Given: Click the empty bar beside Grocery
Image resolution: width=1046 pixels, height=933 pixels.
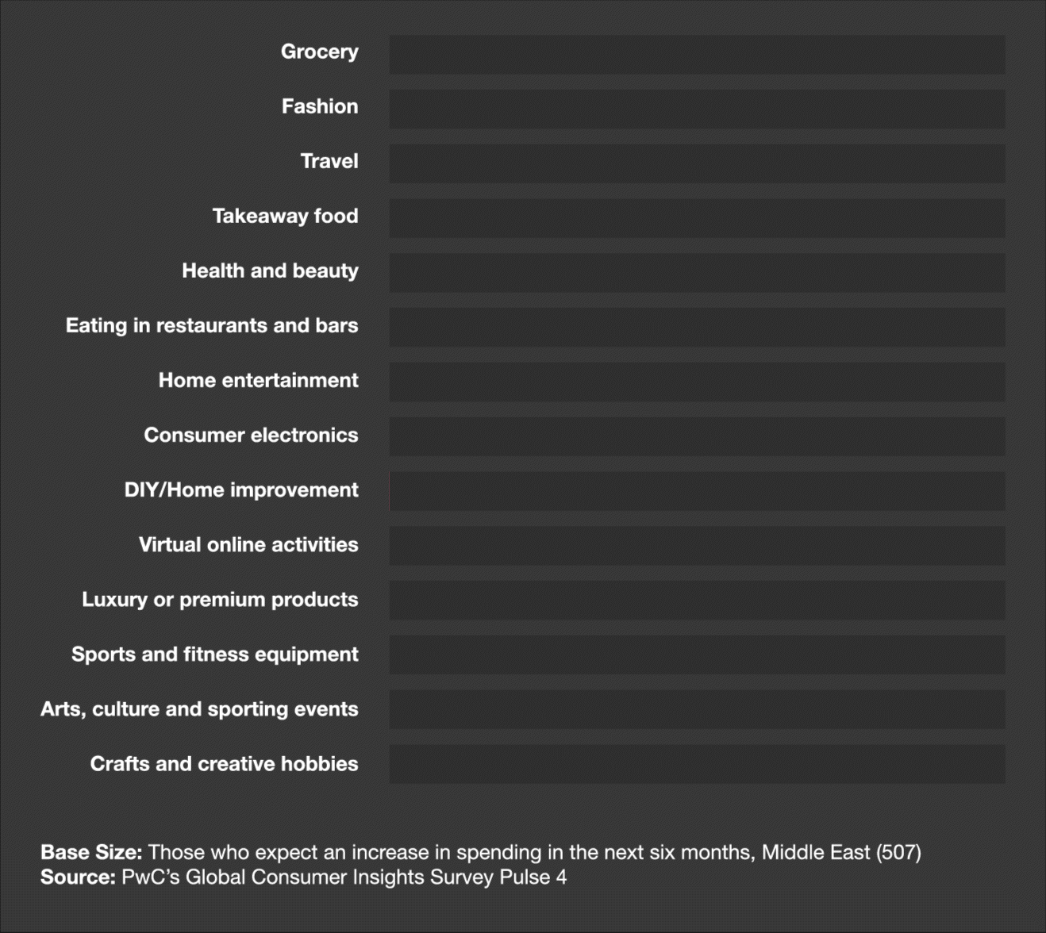Looking at the screenshot, I should (697, 54).
